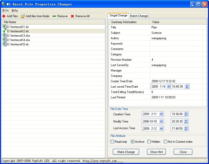Enable the Read-only checkbox
This screenshot has height=164, width=209.
[112, 142]
